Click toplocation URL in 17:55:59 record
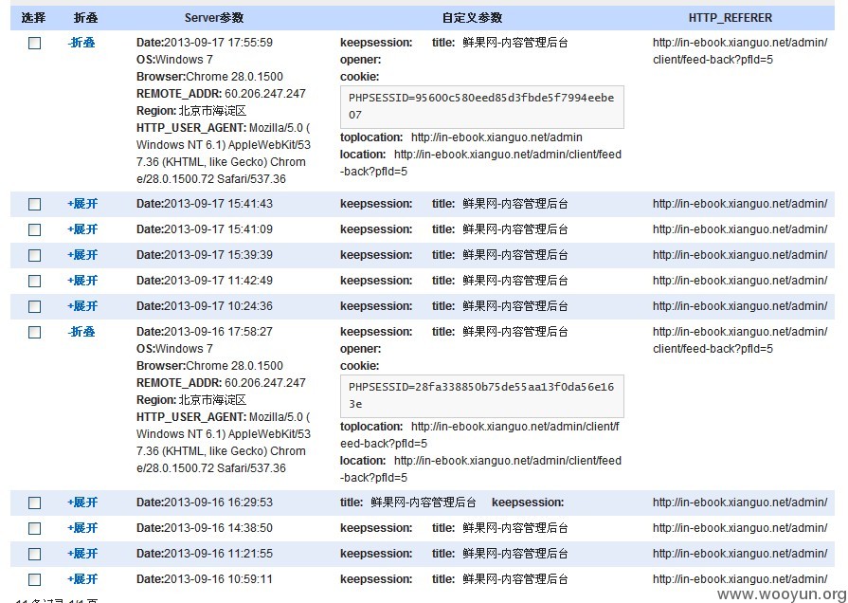The height and width of the screenshot is (603, 848). coord(496,137)
